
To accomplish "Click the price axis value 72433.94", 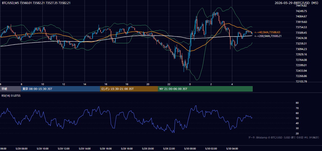I will (x=301, y=71).
